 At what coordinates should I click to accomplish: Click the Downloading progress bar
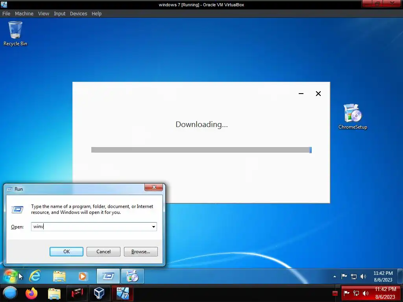(201, 150)
